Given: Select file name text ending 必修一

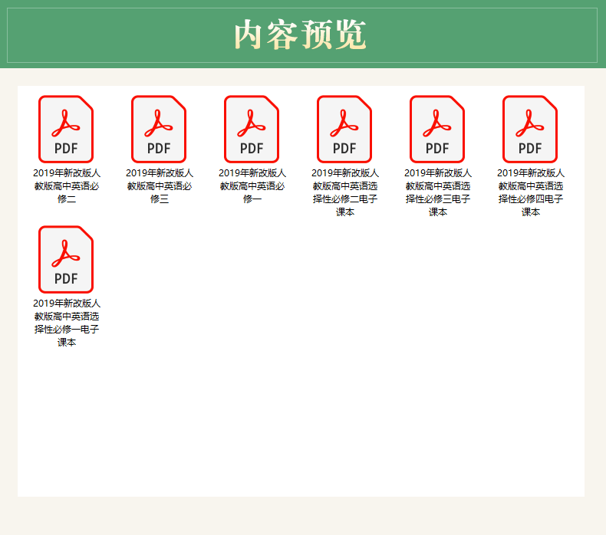Looking at the screenshot, I should pos(252,185).
